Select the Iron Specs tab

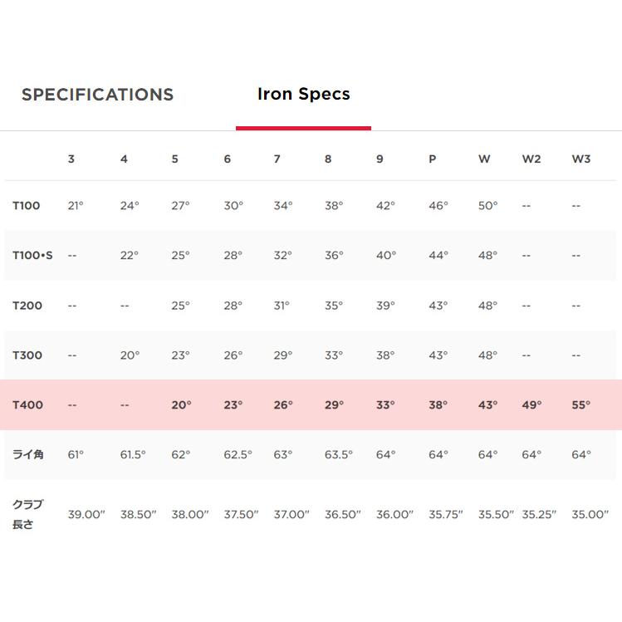[x=303, y=95]
